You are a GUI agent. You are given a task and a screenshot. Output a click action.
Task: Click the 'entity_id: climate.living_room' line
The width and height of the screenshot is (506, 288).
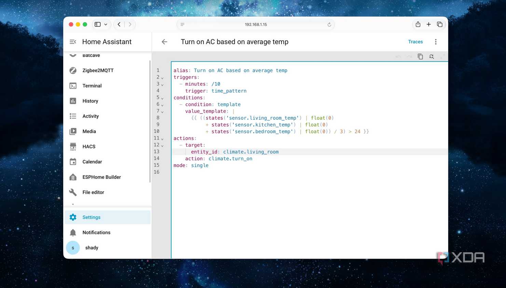click(235, 152)
